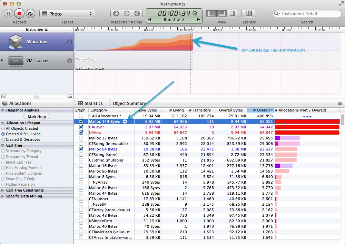Clear the inspection range using the middle clock icon
This screenshot has height=244, width=345.
click(127, 13)
